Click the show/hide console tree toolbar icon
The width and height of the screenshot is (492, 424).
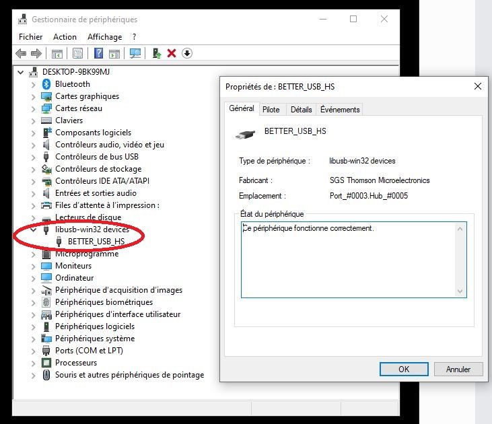point(57,54)
